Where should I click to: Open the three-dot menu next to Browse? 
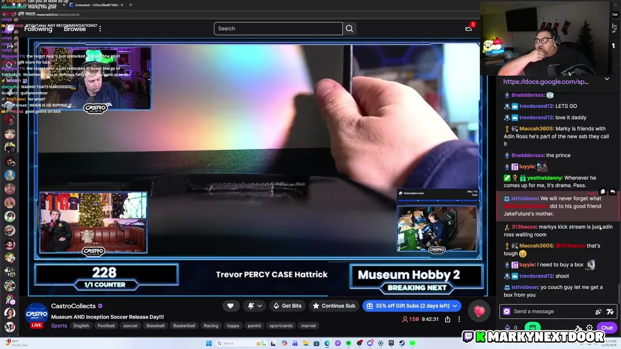(100, 29)
